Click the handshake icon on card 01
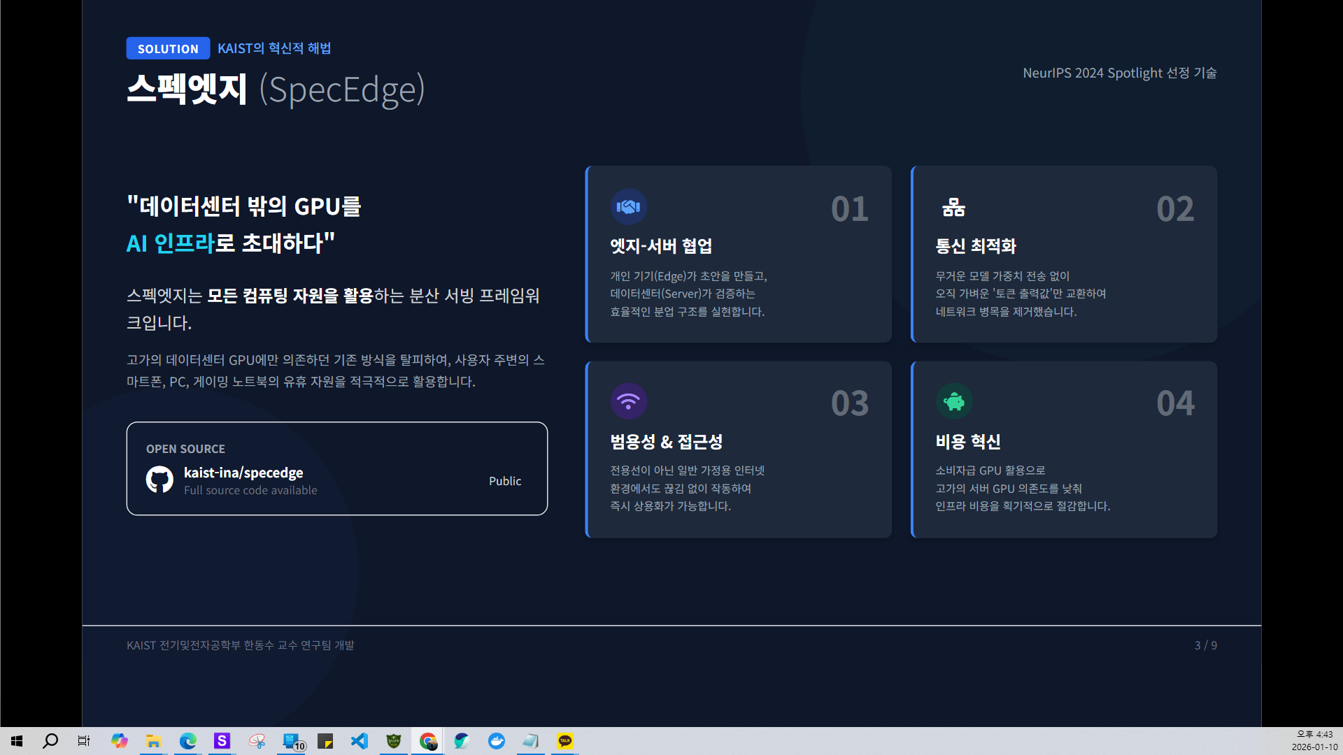Viewport: 1343px width, 755px height. tap(628, 207)
